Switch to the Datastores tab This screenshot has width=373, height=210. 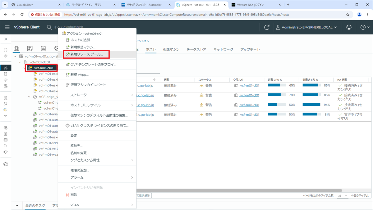pos(196,49)
